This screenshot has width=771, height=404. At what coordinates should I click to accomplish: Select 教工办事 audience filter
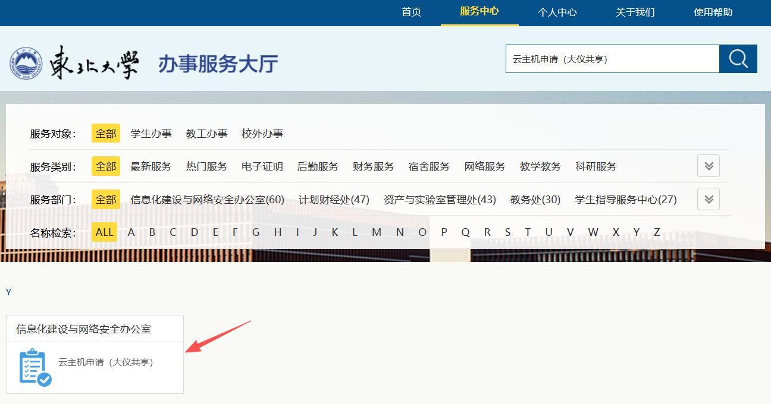(206, 134)
